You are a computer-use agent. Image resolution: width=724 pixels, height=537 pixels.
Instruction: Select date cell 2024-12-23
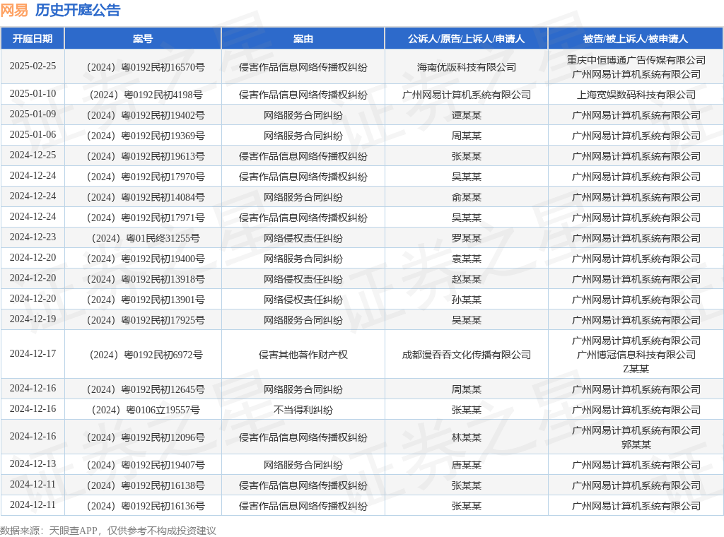tap(33, 237)
